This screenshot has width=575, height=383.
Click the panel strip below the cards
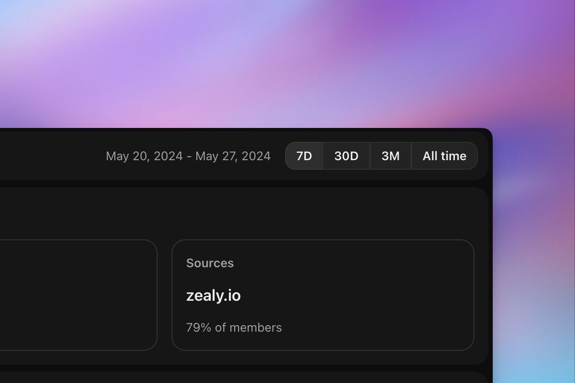coord(244,377)
